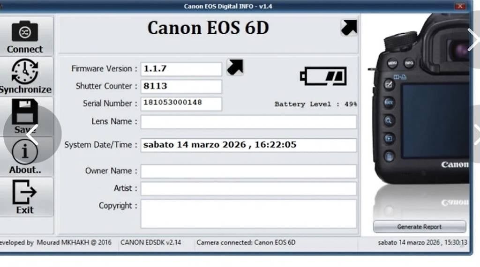Click the 'Artist :' label

[x=126, y=188]
